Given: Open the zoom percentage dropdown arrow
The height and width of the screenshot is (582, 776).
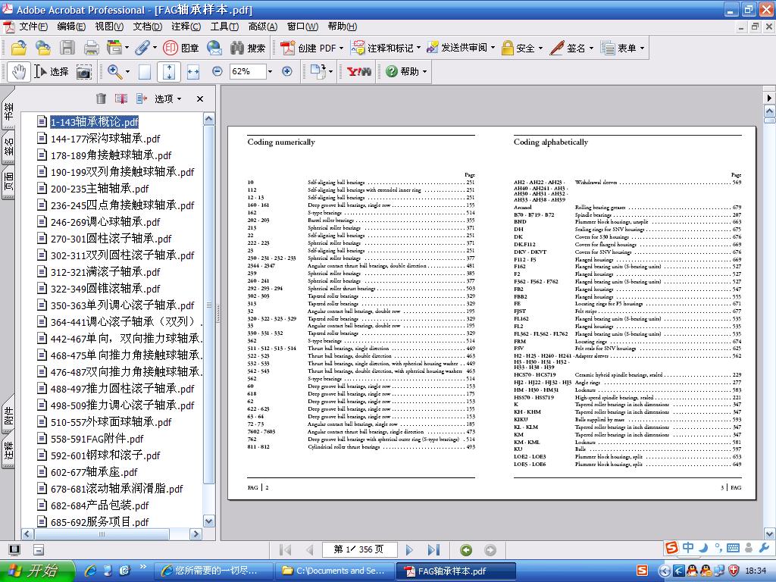Looking at the screenshot, I should point(270,72).
